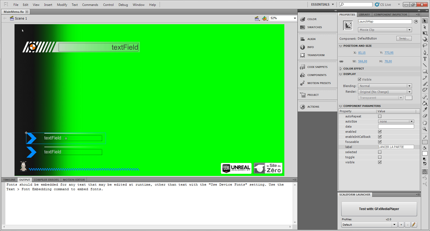Switch to the Compiler Errors tab
430x231 pixels.
pyautogui.click(x=46, y=180)
